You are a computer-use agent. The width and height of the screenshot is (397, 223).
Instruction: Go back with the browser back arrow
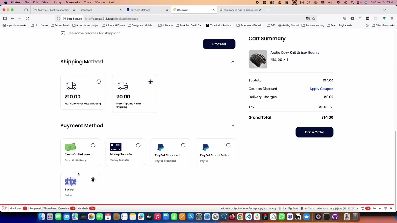(12, 19)
